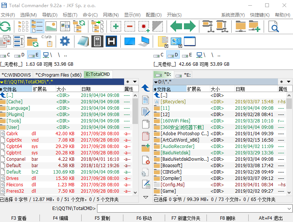Open command line history dropdown
Screen dimensions: 293x222
289,208
